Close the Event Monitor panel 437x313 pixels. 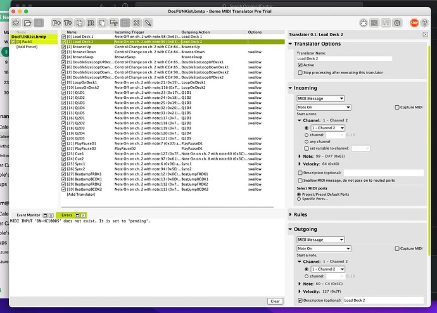tap(51, 215)
